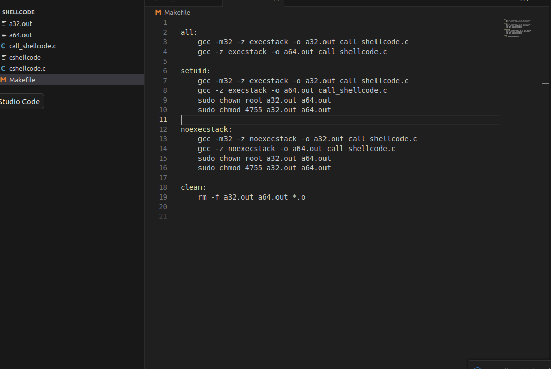This screenshot has width=551, height=369.
Task: Click the C icon beside cshellcode.c
Action: pyautogui.click(x=3, y=68)
